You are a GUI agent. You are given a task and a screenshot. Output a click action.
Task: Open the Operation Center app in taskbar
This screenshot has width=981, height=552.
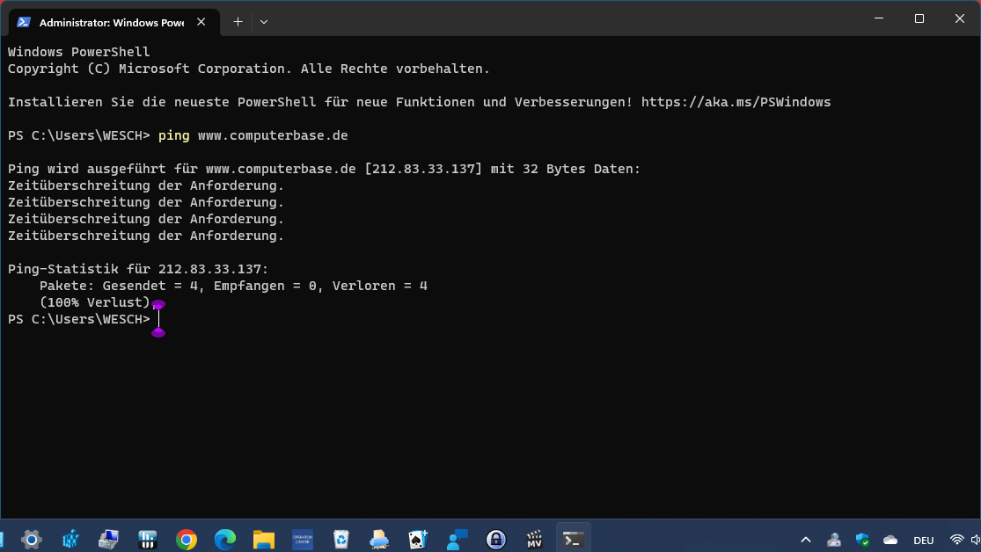pyautogui.click(x=303, y=539)
